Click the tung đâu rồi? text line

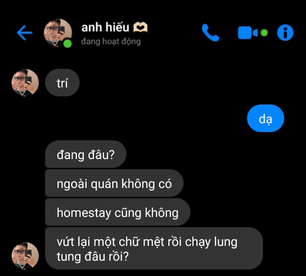click(93, 256)
